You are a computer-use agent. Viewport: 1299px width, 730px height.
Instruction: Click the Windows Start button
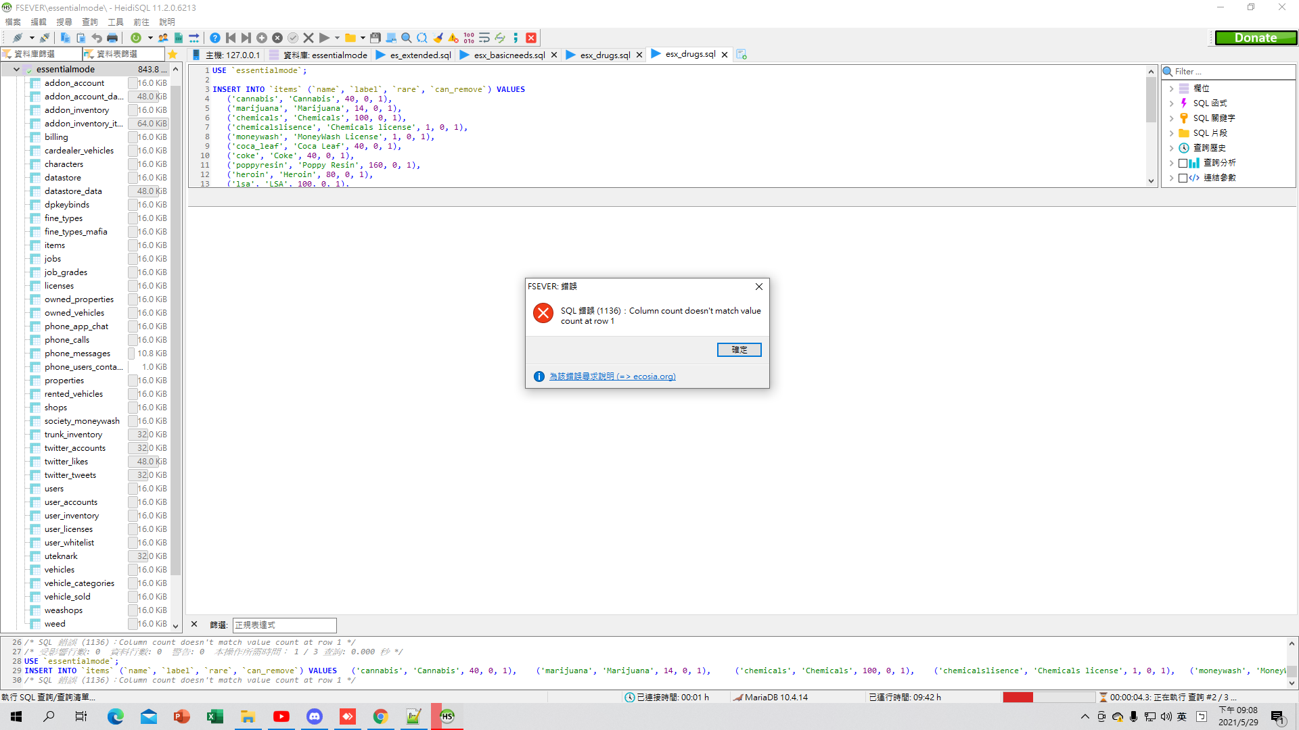16,716
